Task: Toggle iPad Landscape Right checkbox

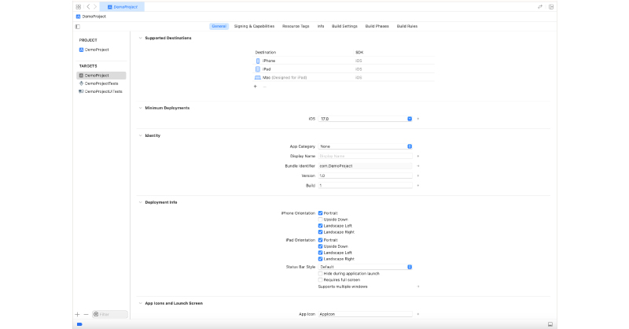Action: [x=321, y=259]
